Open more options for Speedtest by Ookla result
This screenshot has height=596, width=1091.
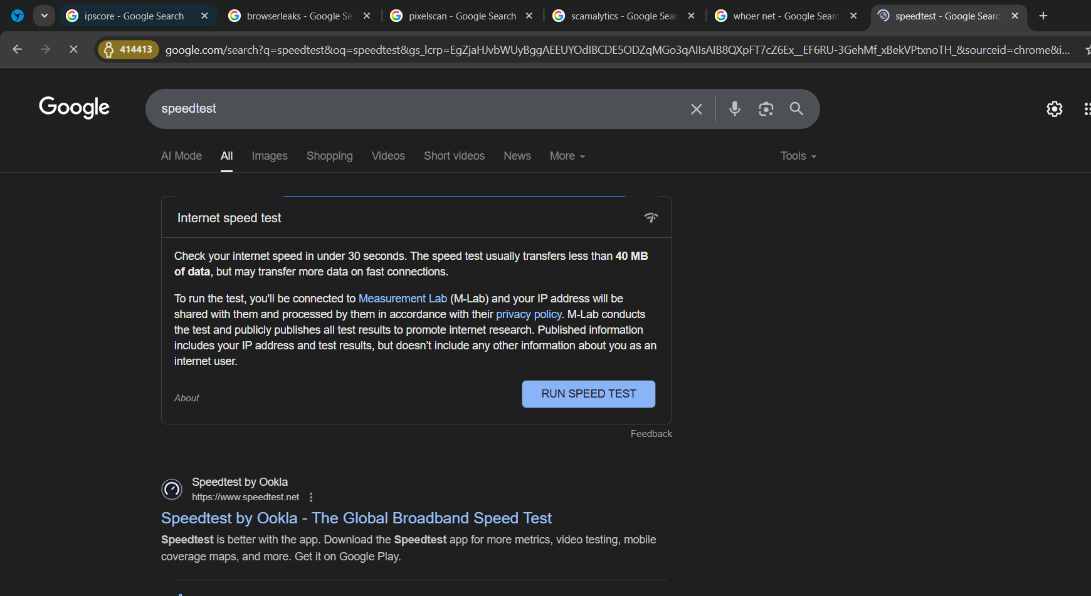(311, 497)
